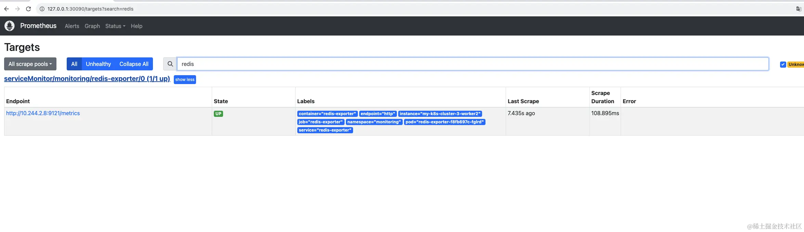
Task: Click the Scrape Duration column header
Action: coord(602,97)
